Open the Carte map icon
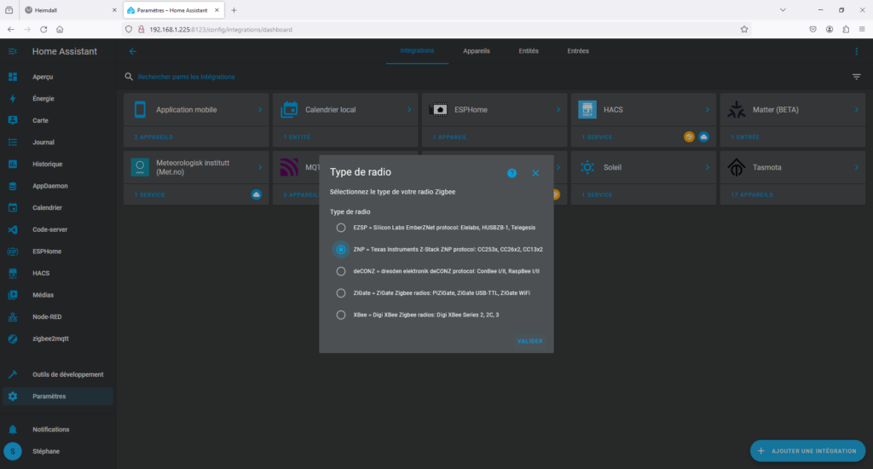The height and width of the screenshot is (469, 873). 12,120
